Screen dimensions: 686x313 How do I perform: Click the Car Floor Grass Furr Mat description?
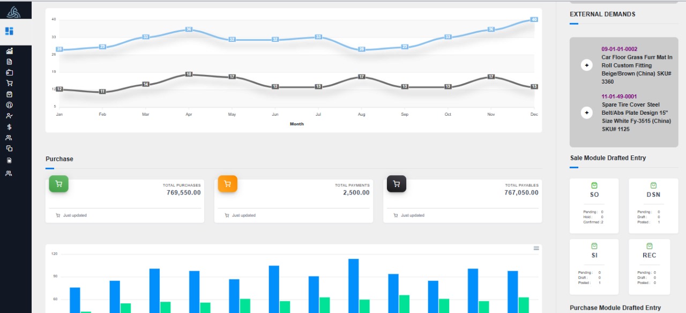point(637,69)
